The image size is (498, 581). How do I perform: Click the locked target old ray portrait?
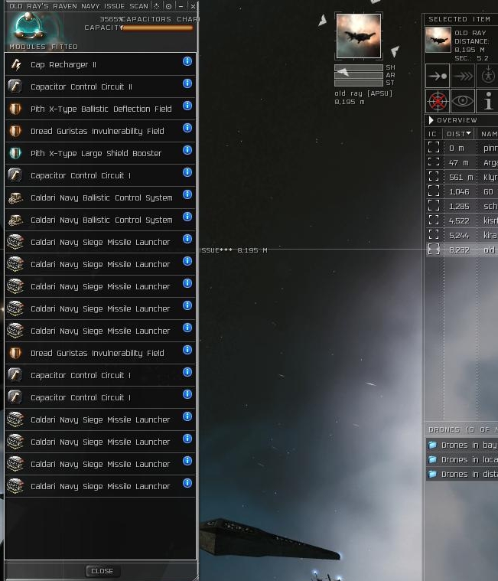pos(359,35)
